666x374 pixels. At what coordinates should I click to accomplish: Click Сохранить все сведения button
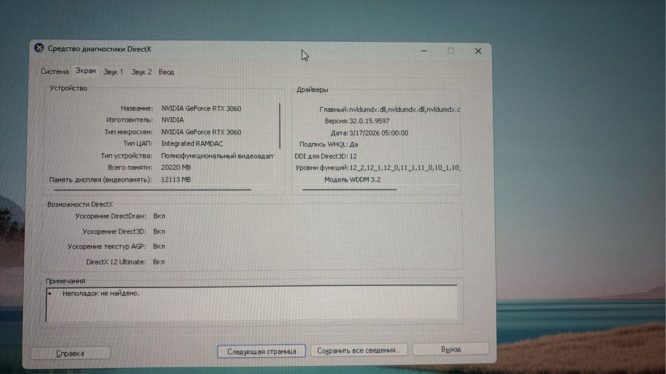[x=359, y=350]
